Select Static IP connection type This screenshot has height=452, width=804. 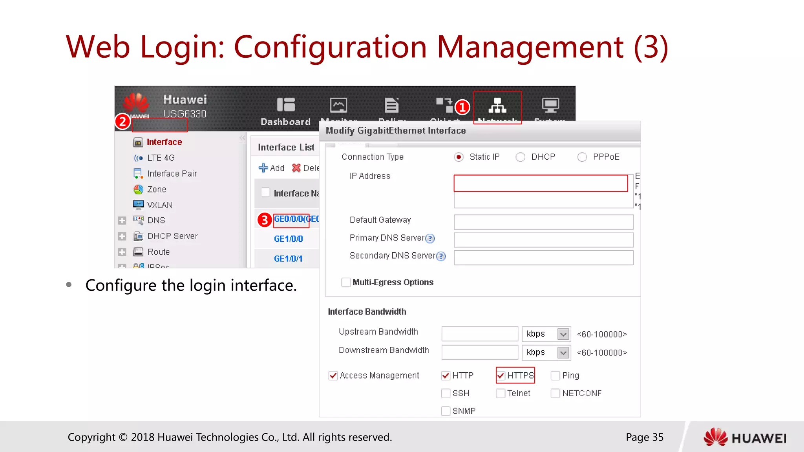coord(459,157)
